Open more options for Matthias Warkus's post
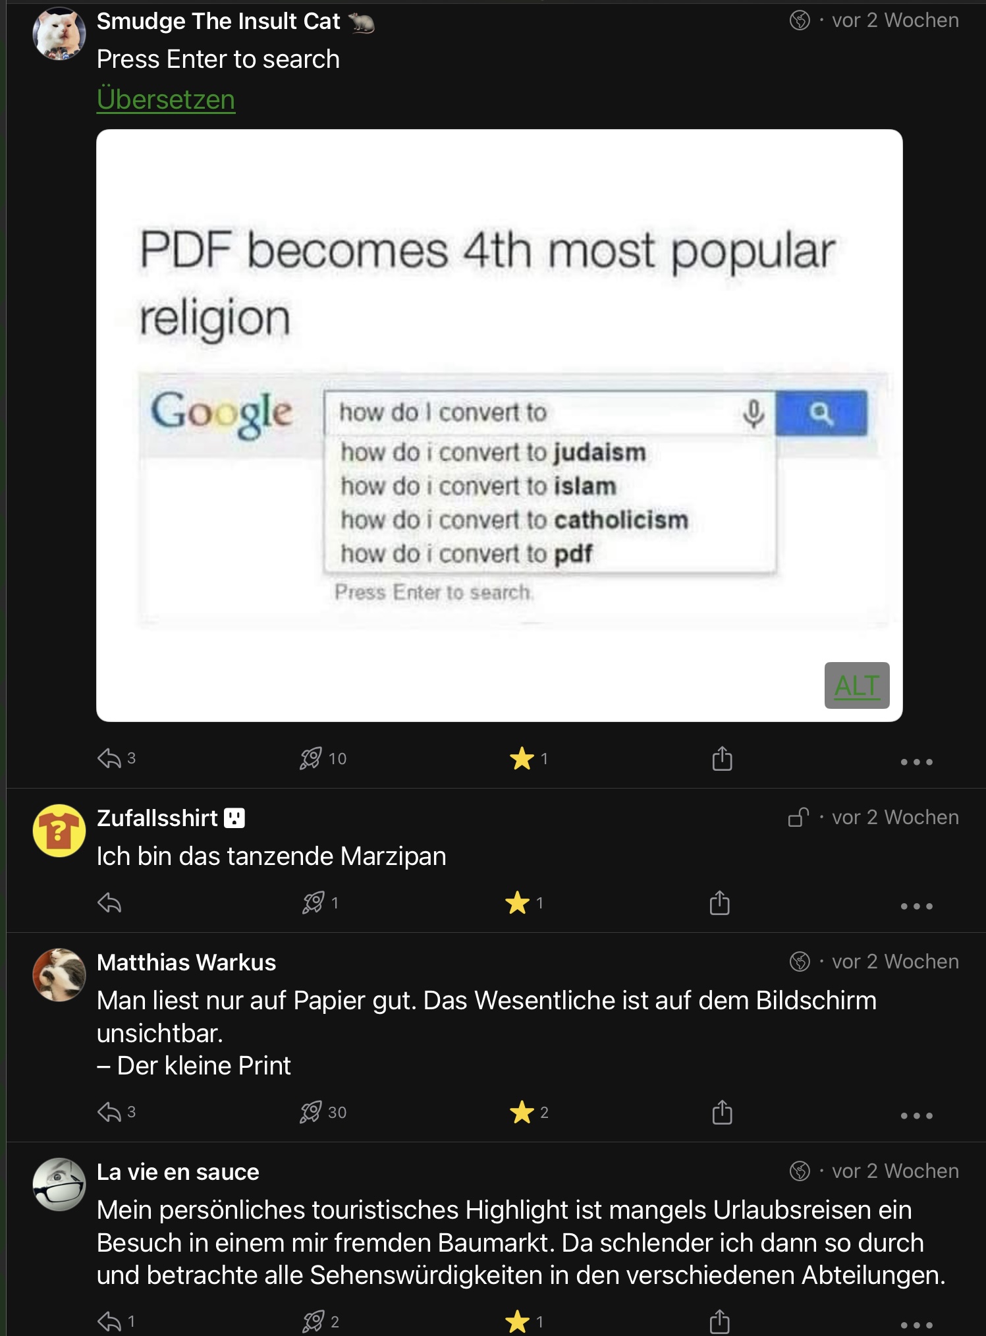The image size is (986, 1336). coord(916,1116)
